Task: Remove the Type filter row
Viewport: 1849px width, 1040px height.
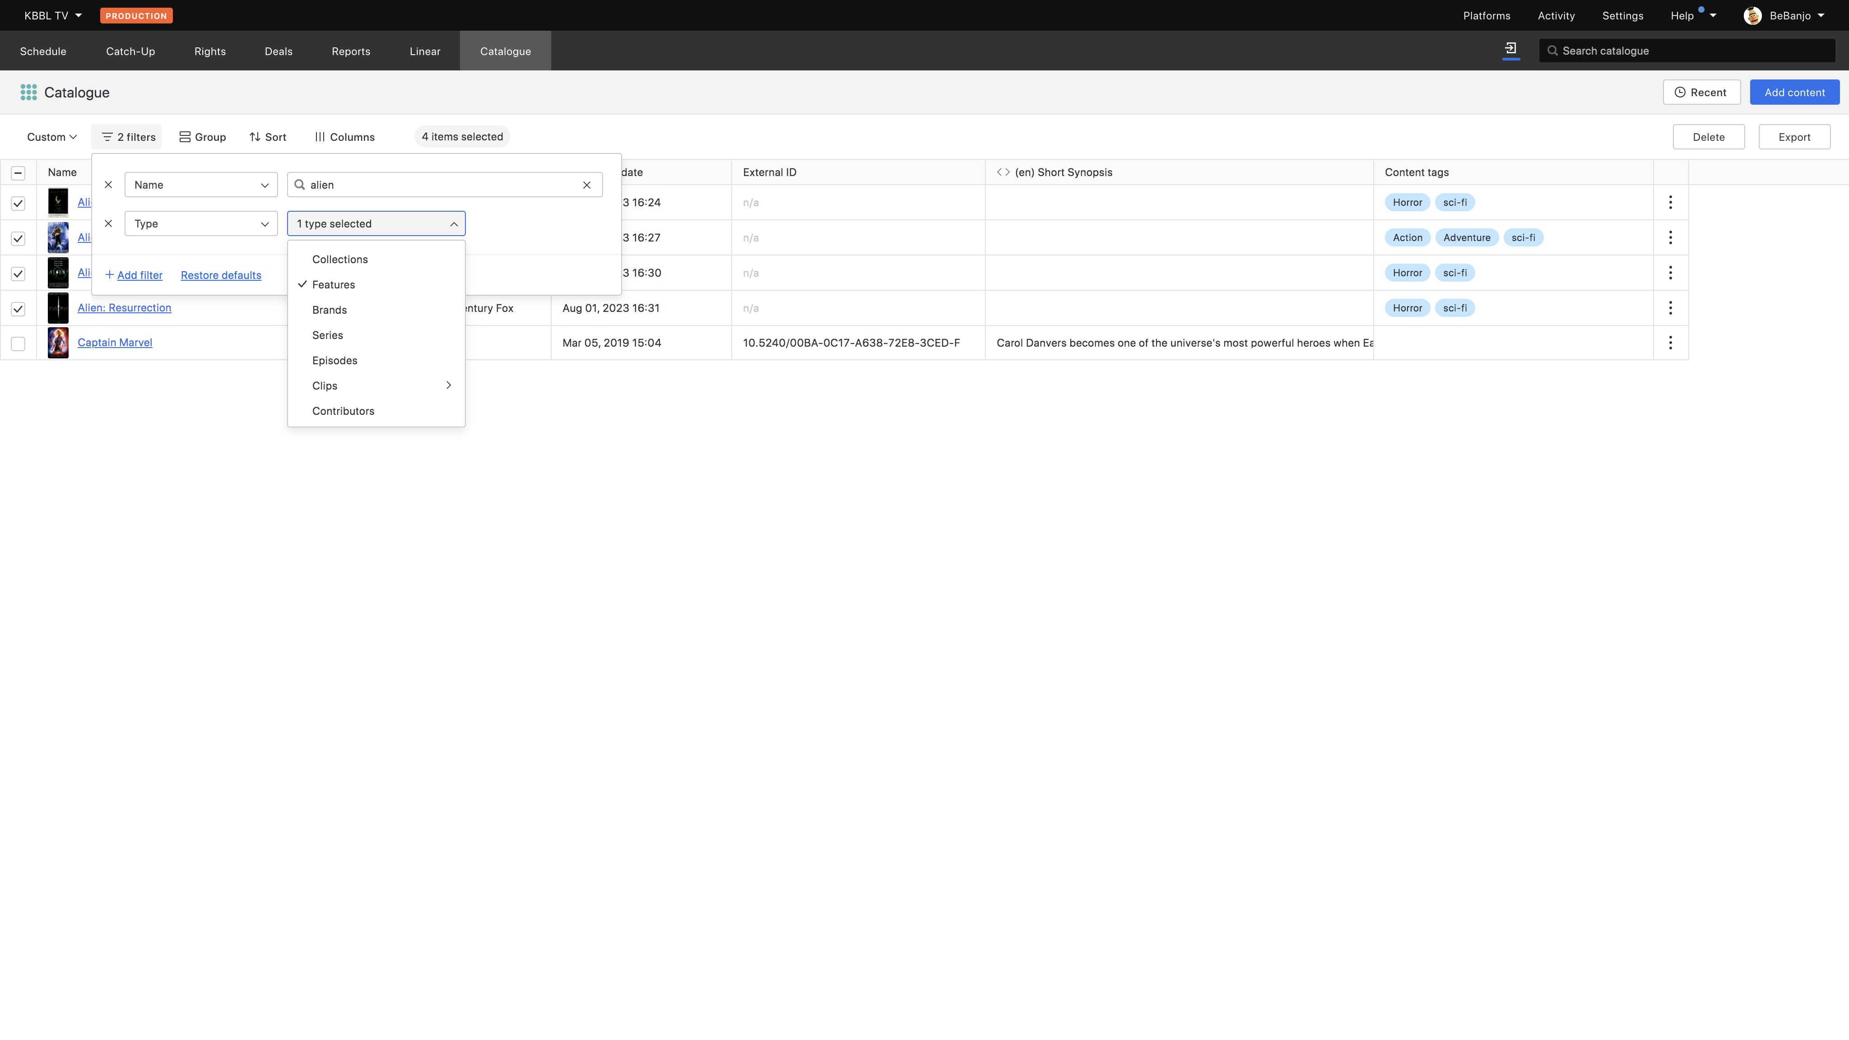Action: coord(108,224)
